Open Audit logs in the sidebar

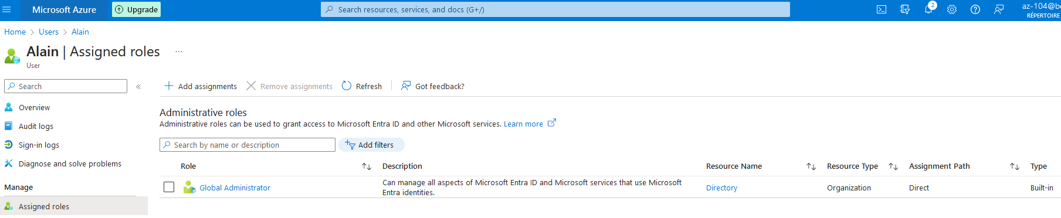coord(36,126)
